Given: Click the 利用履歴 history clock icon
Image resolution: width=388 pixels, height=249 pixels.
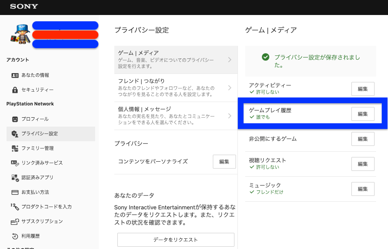Looking at the screenshot, I should 15,236.
